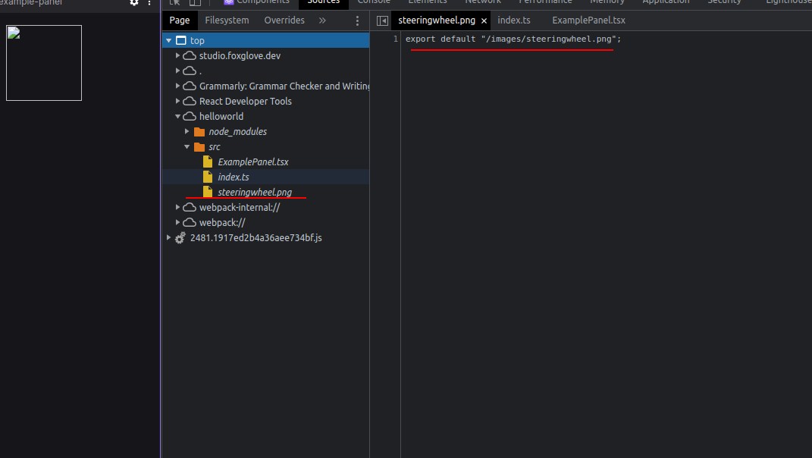Click the broken image thumbnail in example-panel
The width and height of the screenshot is (812, 458).
coord(43,62)
